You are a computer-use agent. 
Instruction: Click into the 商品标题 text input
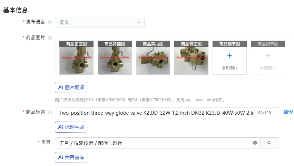[x=157, y=113]
